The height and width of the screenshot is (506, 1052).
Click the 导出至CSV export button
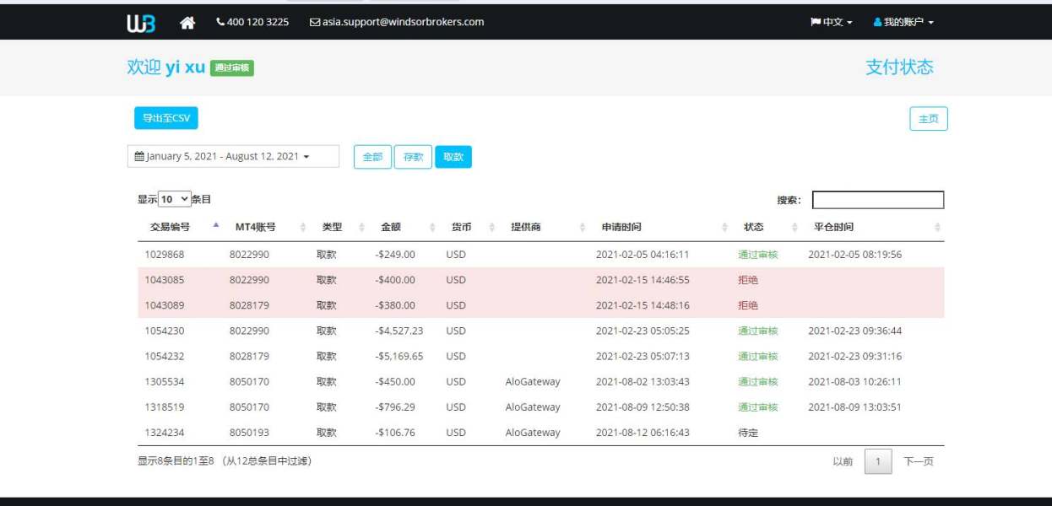(x=166, y=118)
